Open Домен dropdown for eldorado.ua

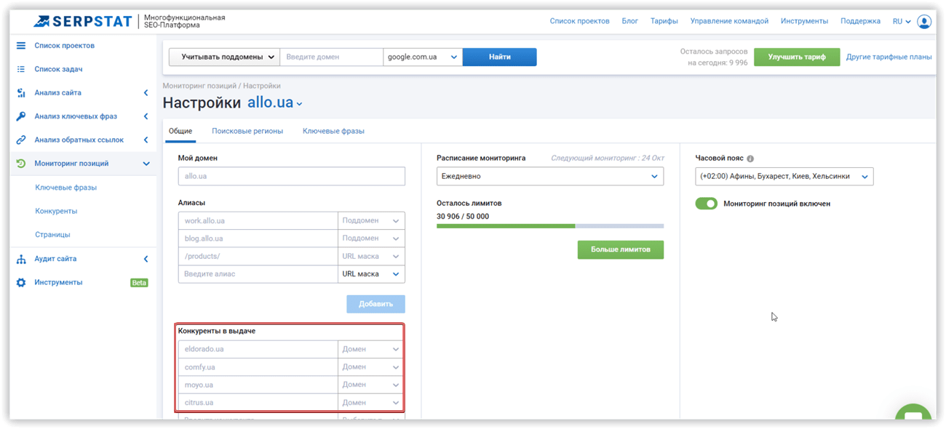371,349
